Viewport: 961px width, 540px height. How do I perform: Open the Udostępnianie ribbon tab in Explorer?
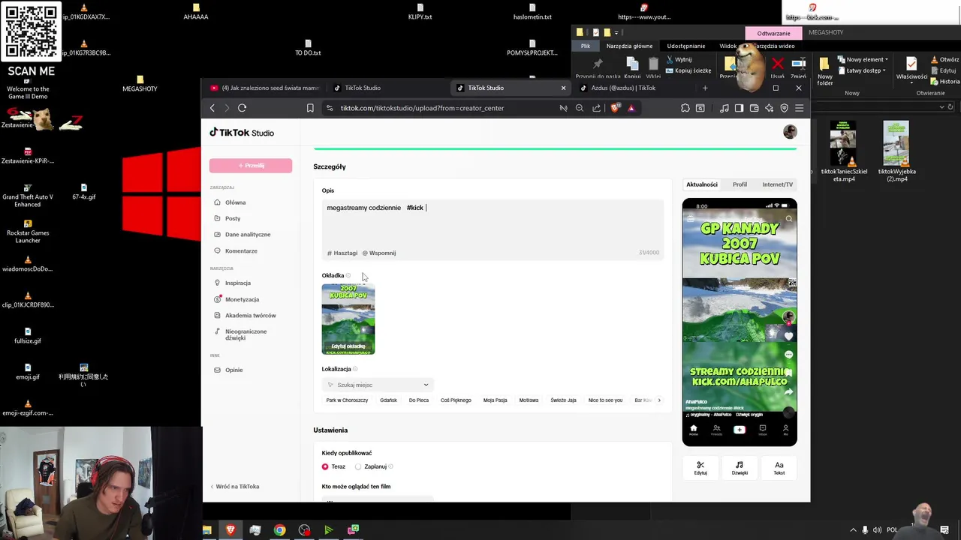(x=686, y=46)
